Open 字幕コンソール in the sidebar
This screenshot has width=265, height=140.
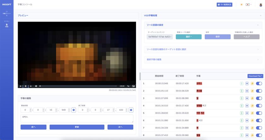pos(7,13)
